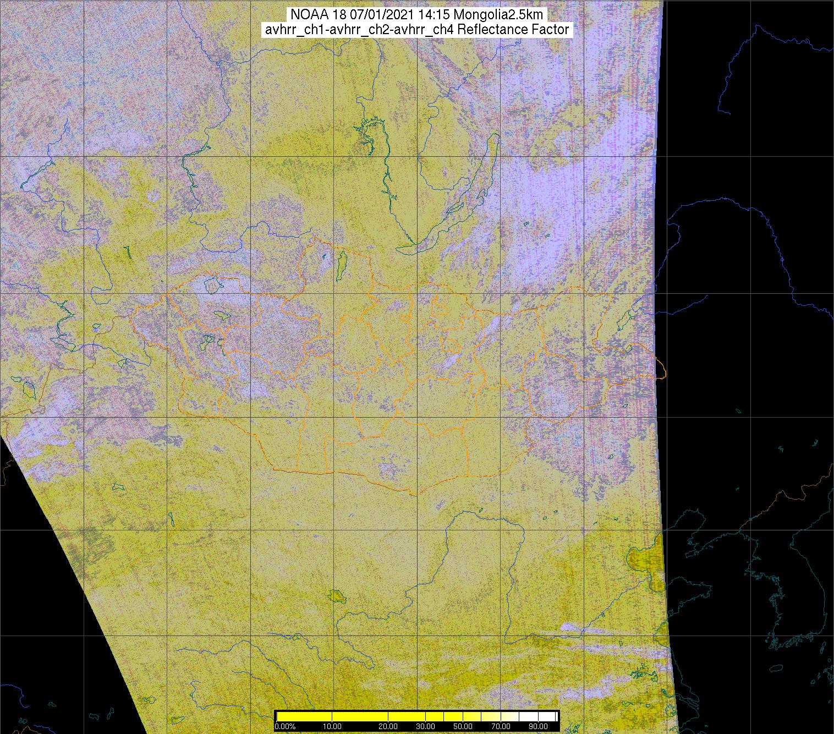The width and height of the screenshot is (834, 734).
Task: Click the '50.00' colorbar label
Action: pos(463,726)
